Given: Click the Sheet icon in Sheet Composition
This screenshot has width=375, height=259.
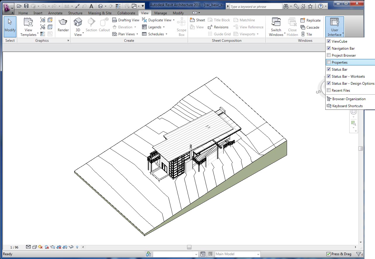Looking at the screenshot, I should 197,20.
